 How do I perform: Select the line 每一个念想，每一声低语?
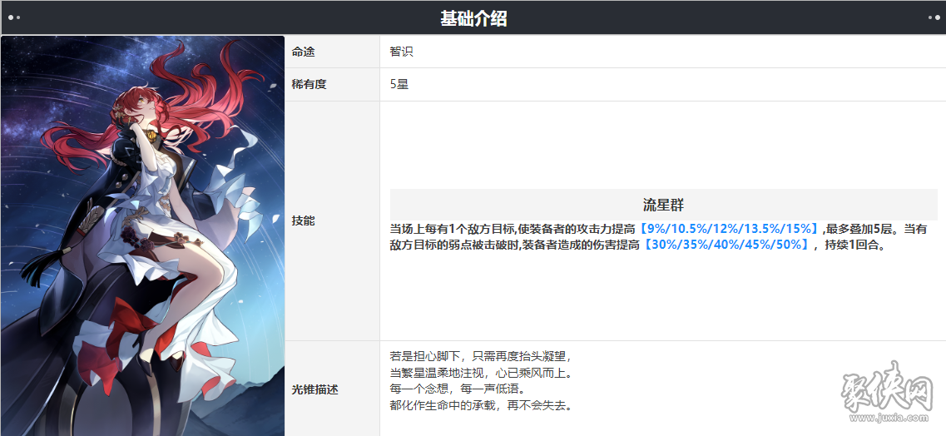point(458,389)
